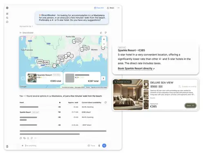Zoom in on the map
This screenshot has width=203, height=155.
coord(104,40)
